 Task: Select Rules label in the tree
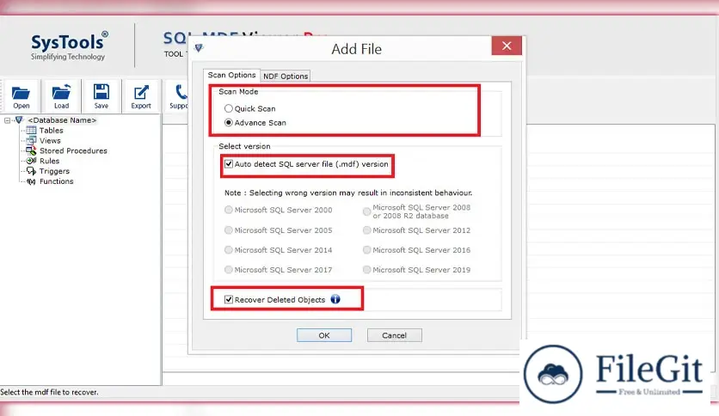(x=50, y=161)
